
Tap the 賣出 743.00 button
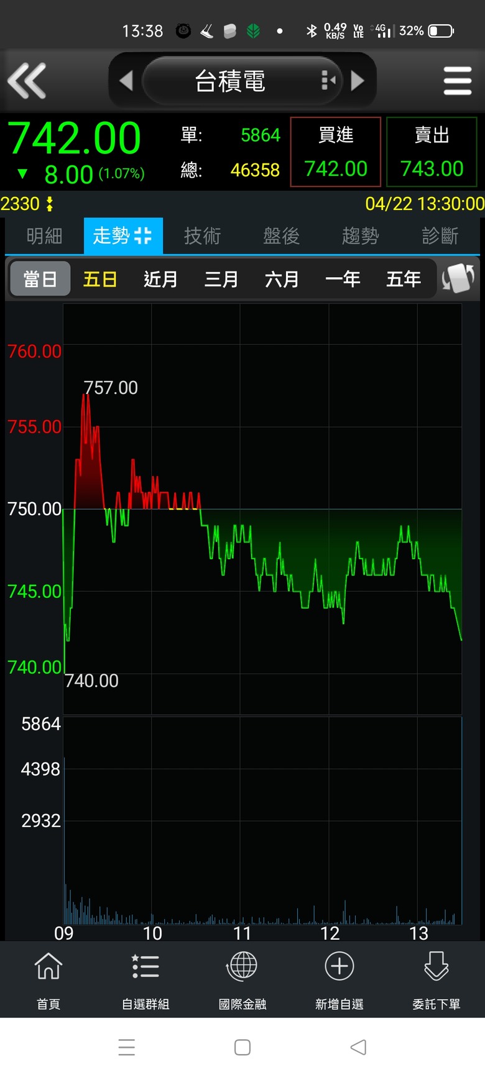coord(432,152)
